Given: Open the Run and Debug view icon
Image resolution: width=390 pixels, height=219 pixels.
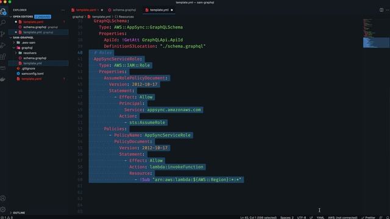Looking at the screenshot, I should pyautogui.click(x=3, y=46).
